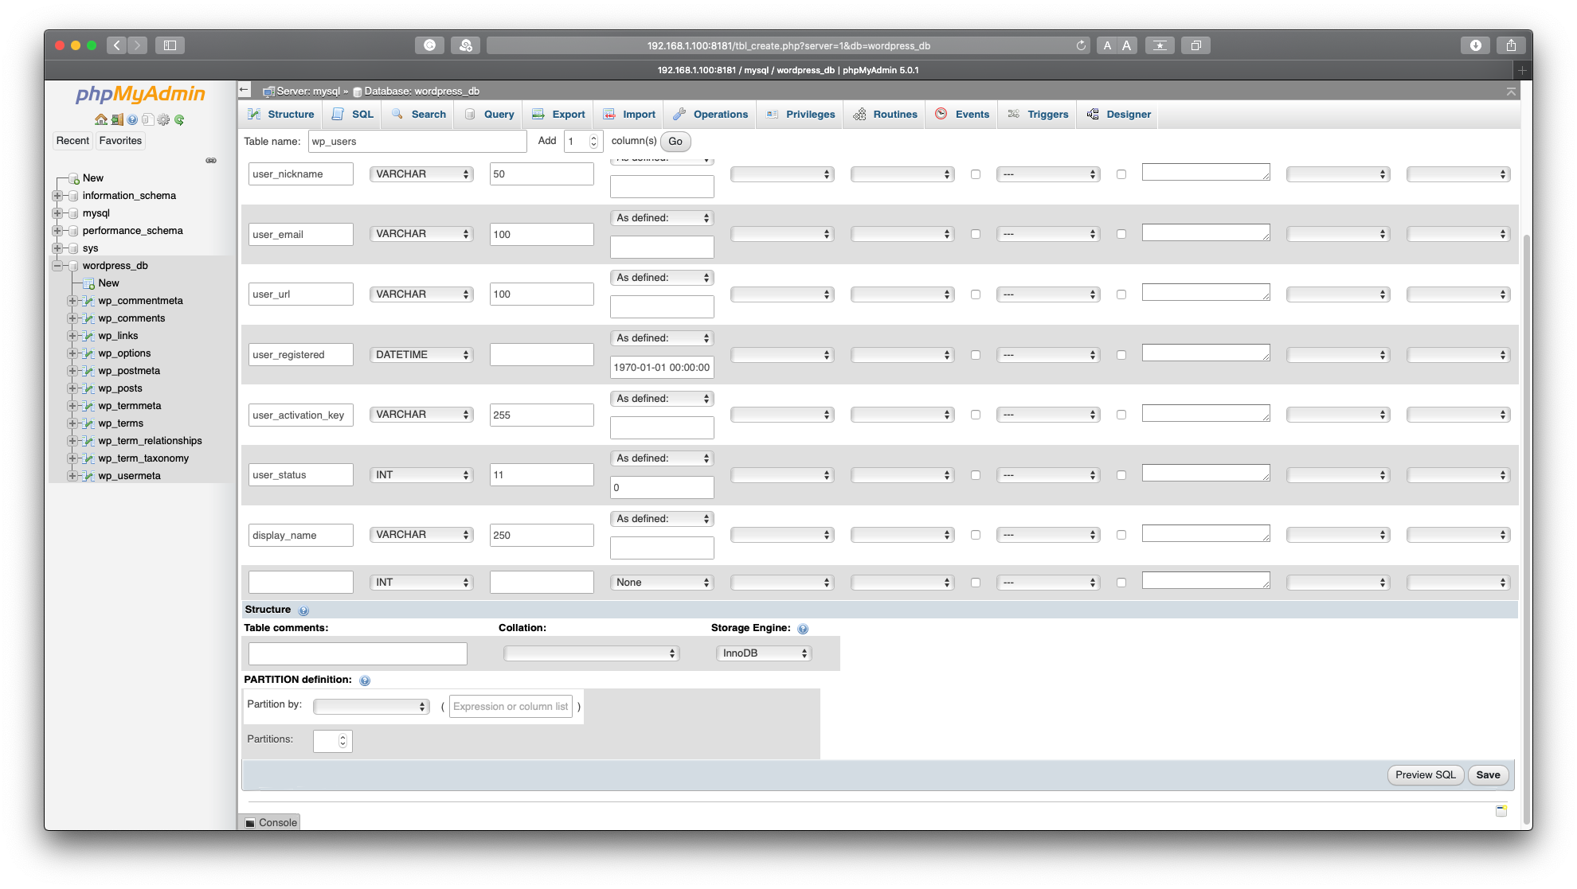The width and height of the screenshot is (1577, 889).
Task: Open the Recent tables button
Action: pyautogui.click(x=72, y=141)
